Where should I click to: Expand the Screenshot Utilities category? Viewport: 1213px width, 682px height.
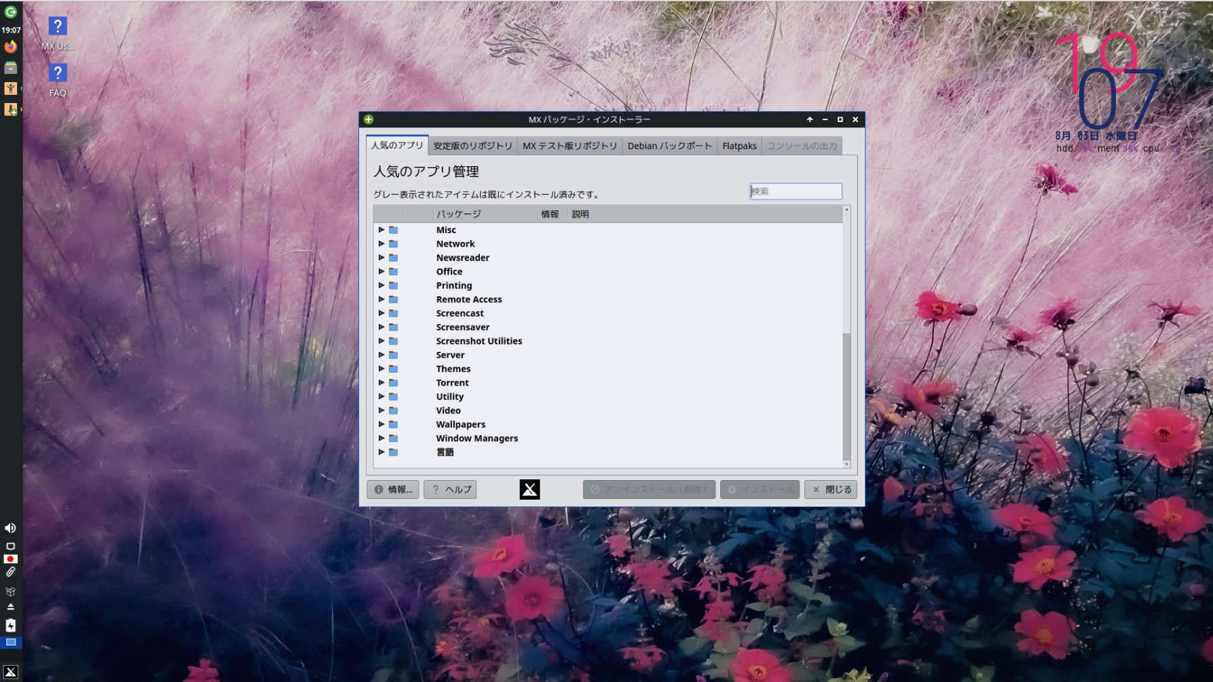[x=381, y=341]
